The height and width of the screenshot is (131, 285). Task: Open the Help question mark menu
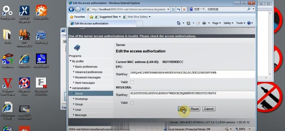250,23
